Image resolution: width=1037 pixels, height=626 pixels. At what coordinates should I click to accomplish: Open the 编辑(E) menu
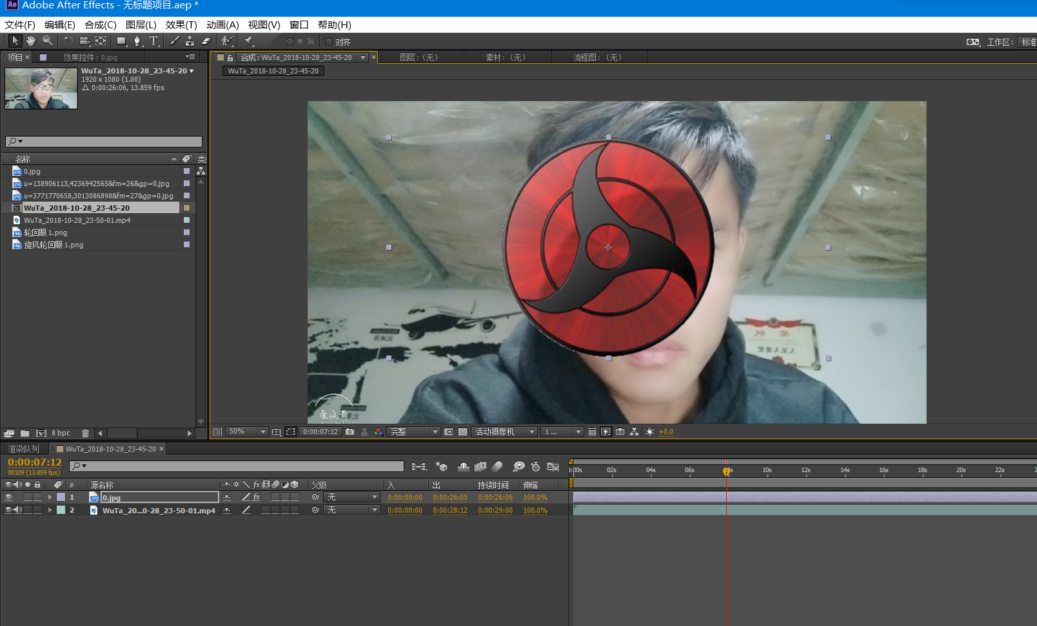[60, 24]
